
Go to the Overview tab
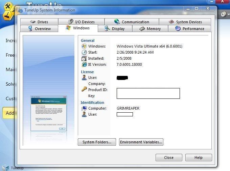(39, 29)
